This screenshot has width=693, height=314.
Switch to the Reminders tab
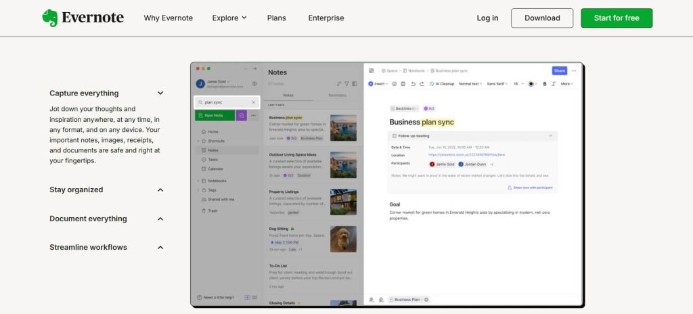pyautogui.click(x=337, y=95)
